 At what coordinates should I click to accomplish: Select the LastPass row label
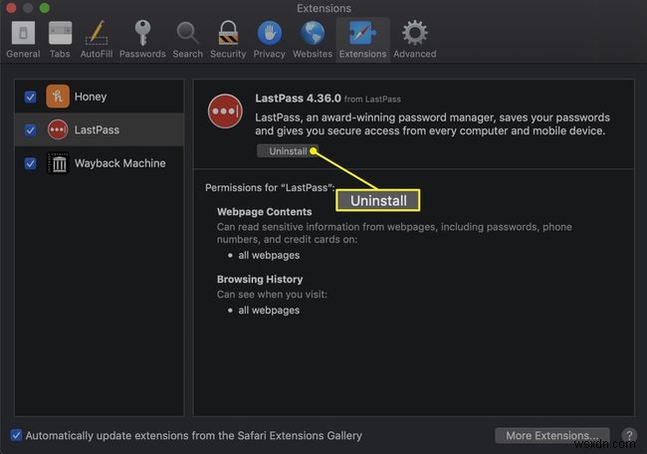pos(97,130)
